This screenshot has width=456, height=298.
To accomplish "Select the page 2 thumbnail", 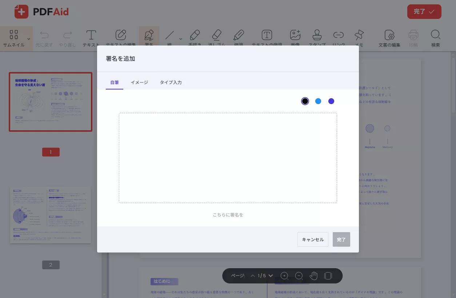I will click(50, 215).
